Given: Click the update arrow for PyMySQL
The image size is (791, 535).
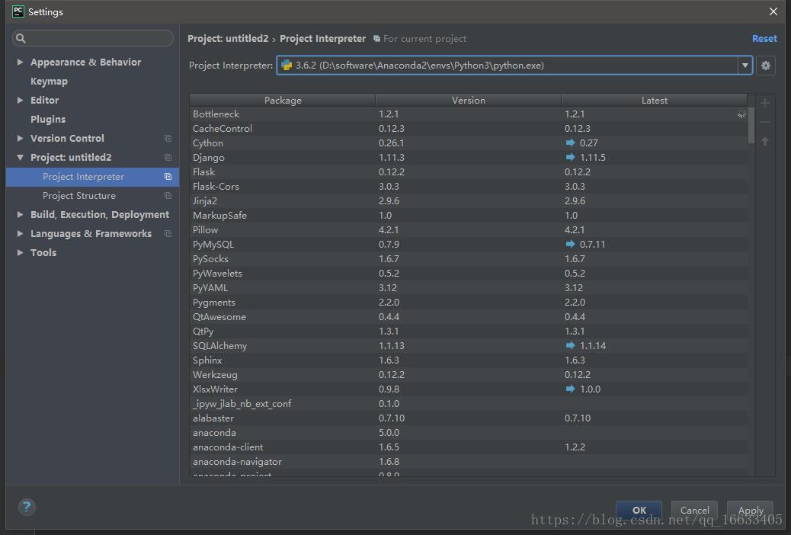Looking at the screenshot, I should (570, 245).
